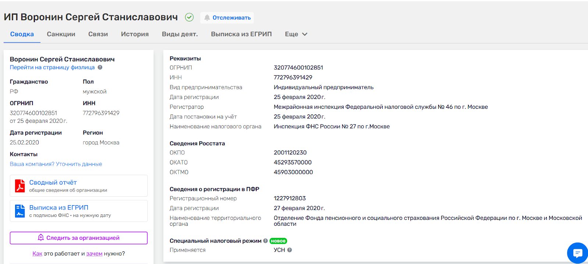This screenshot has height=264, width=588.
Task: Switch to the Санкции tab
Action: 61,34
